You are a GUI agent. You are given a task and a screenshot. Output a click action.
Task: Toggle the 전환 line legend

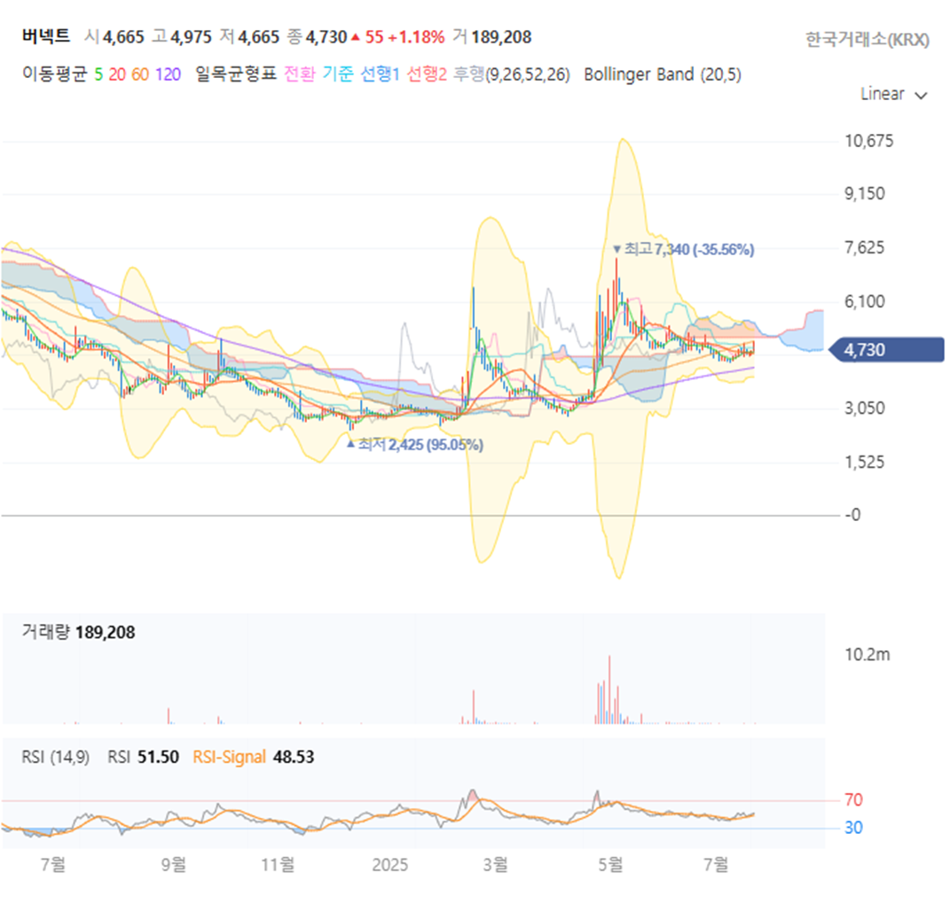point(299,74)
